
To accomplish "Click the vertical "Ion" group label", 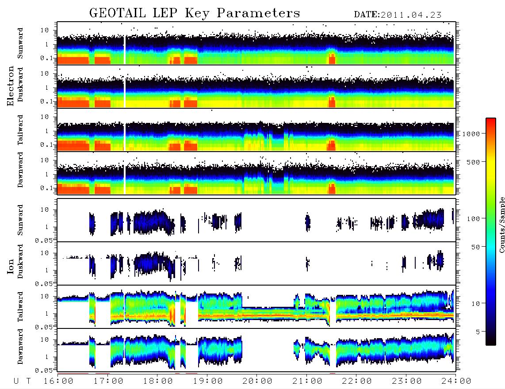I will (x=11, y=267).
